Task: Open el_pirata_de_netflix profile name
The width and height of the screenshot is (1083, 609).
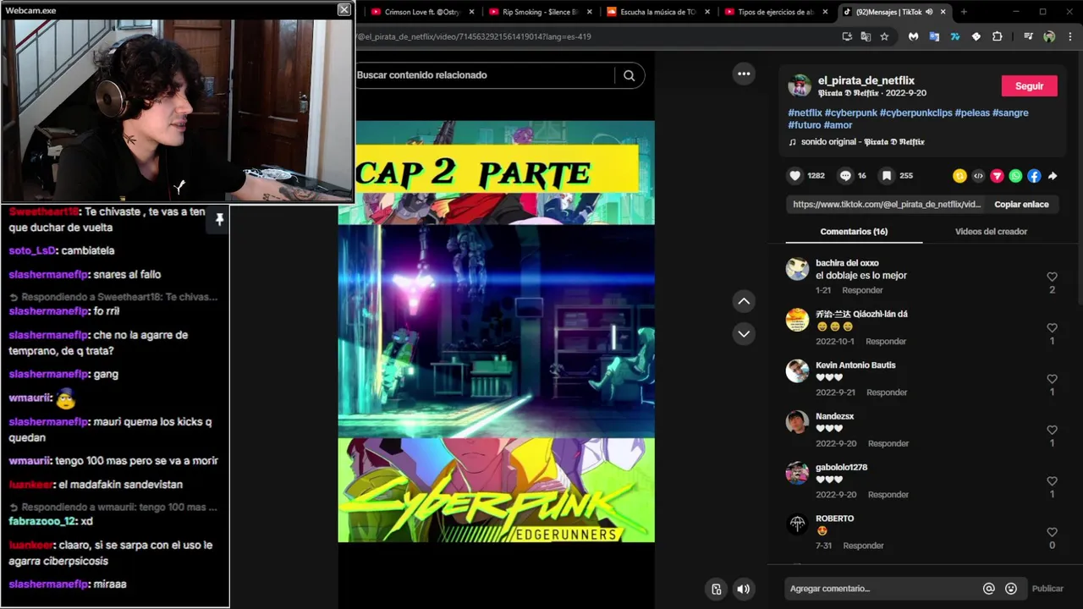Action: (866, 80)
